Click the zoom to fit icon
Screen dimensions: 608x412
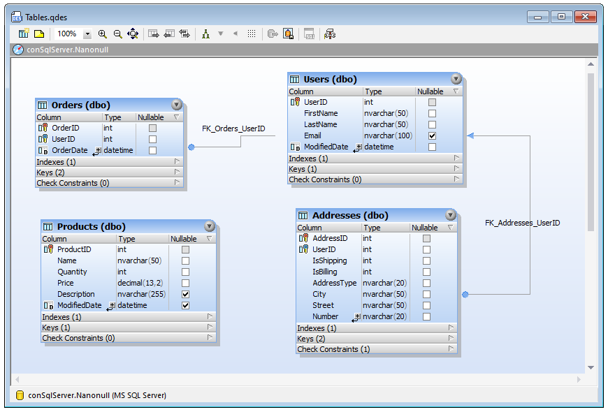coord(133,34)
